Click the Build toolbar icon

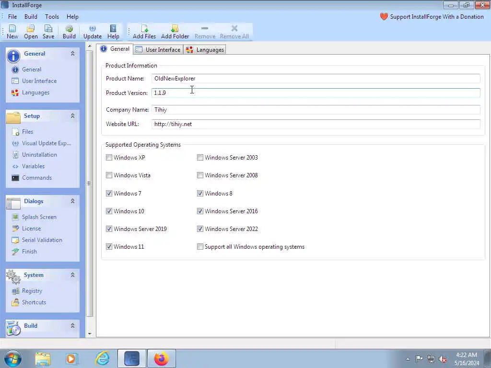tap(69, 32)
